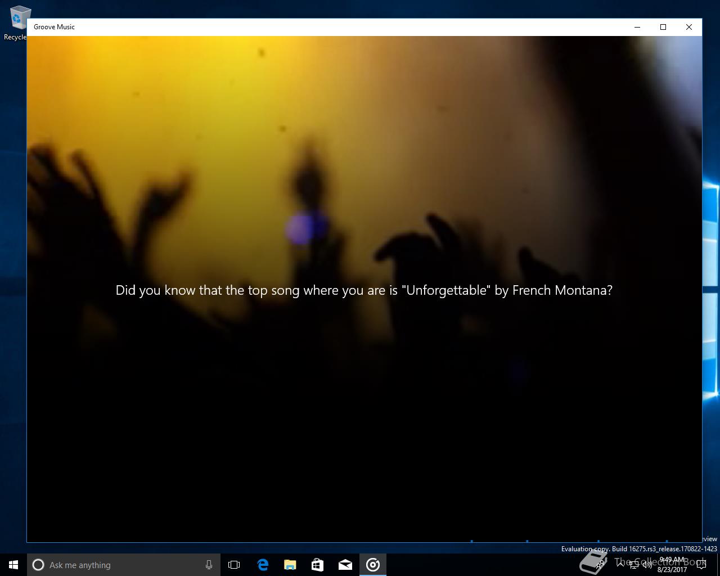Click the Groove Music title bar text
Screen dimensions: 720x576
(54, 27)
